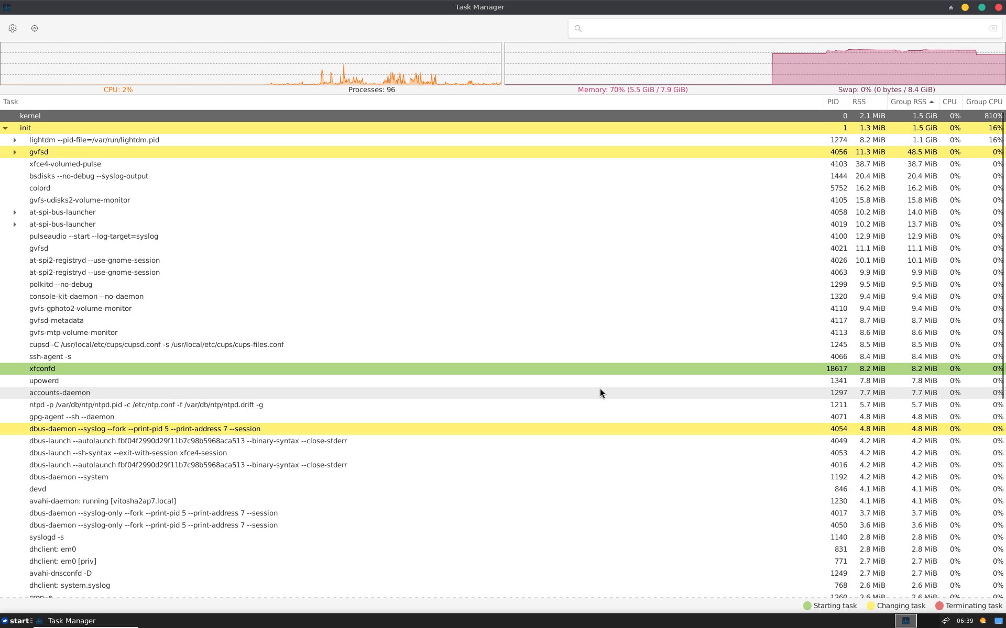Image resolution: width=1006 pixels, height=628 pixels.
Task: Click the identify window crosshair icon
Action: 35,28
